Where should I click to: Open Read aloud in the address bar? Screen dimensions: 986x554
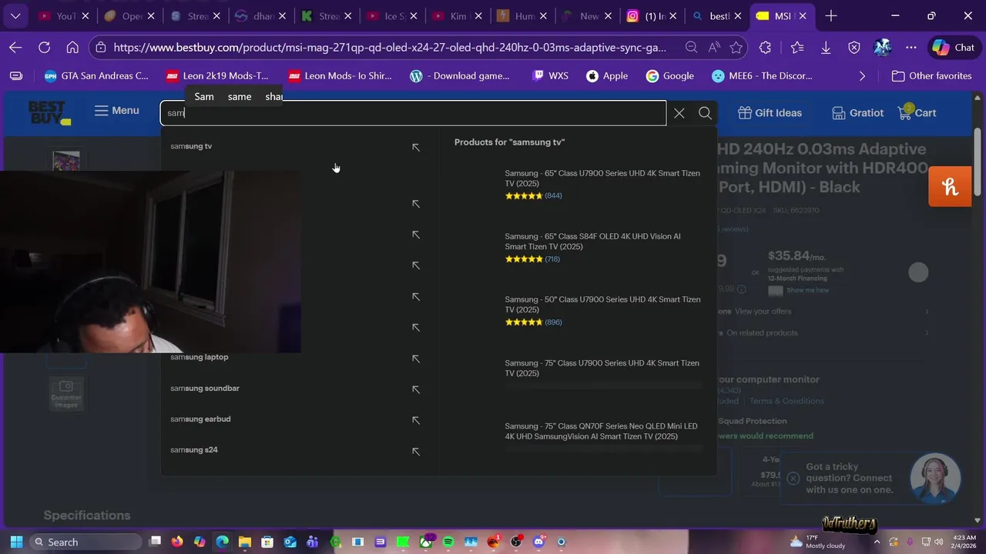[x=714, y=48]
